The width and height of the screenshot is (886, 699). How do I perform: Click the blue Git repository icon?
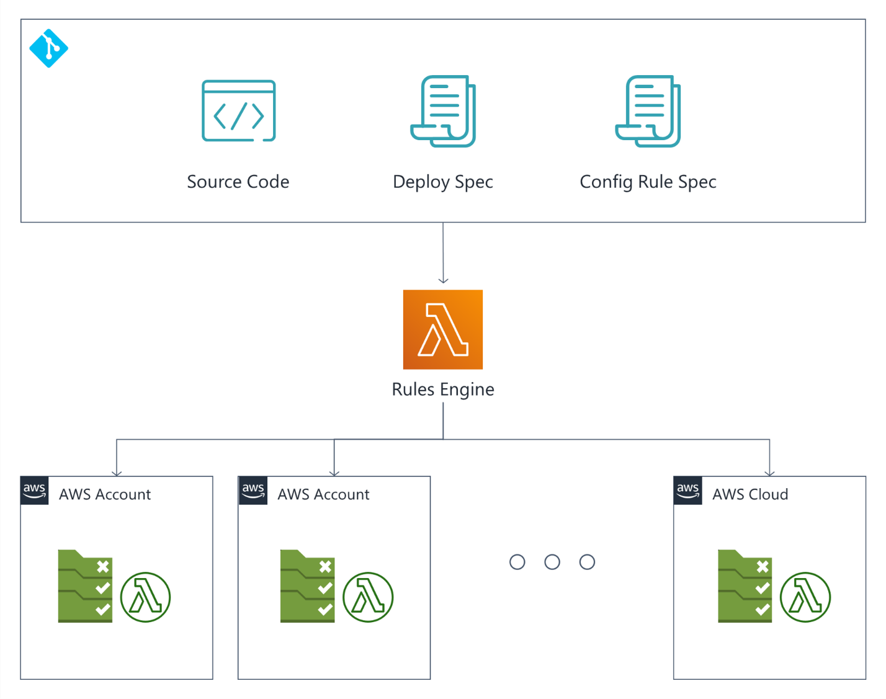pyautogui.click(x=48, y=48)
